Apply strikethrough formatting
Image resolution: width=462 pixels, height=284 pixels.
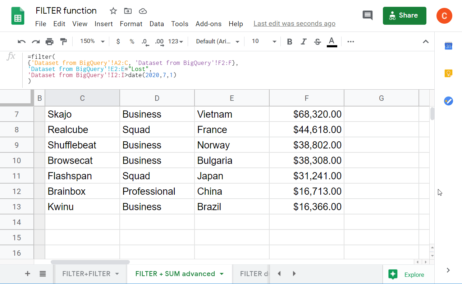317,41
